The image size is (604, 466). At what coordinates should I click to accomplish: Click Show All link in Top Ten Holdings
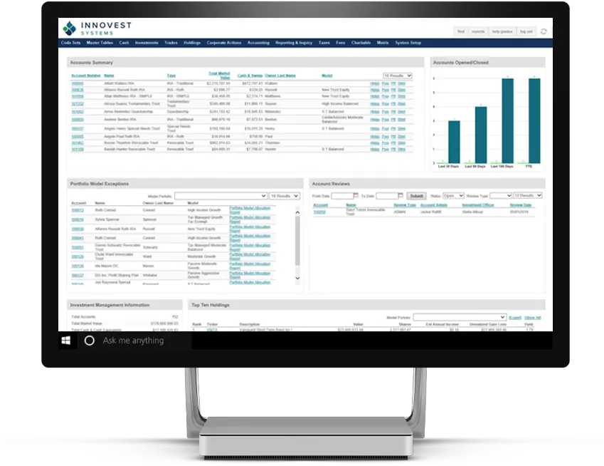coord(533,317)
